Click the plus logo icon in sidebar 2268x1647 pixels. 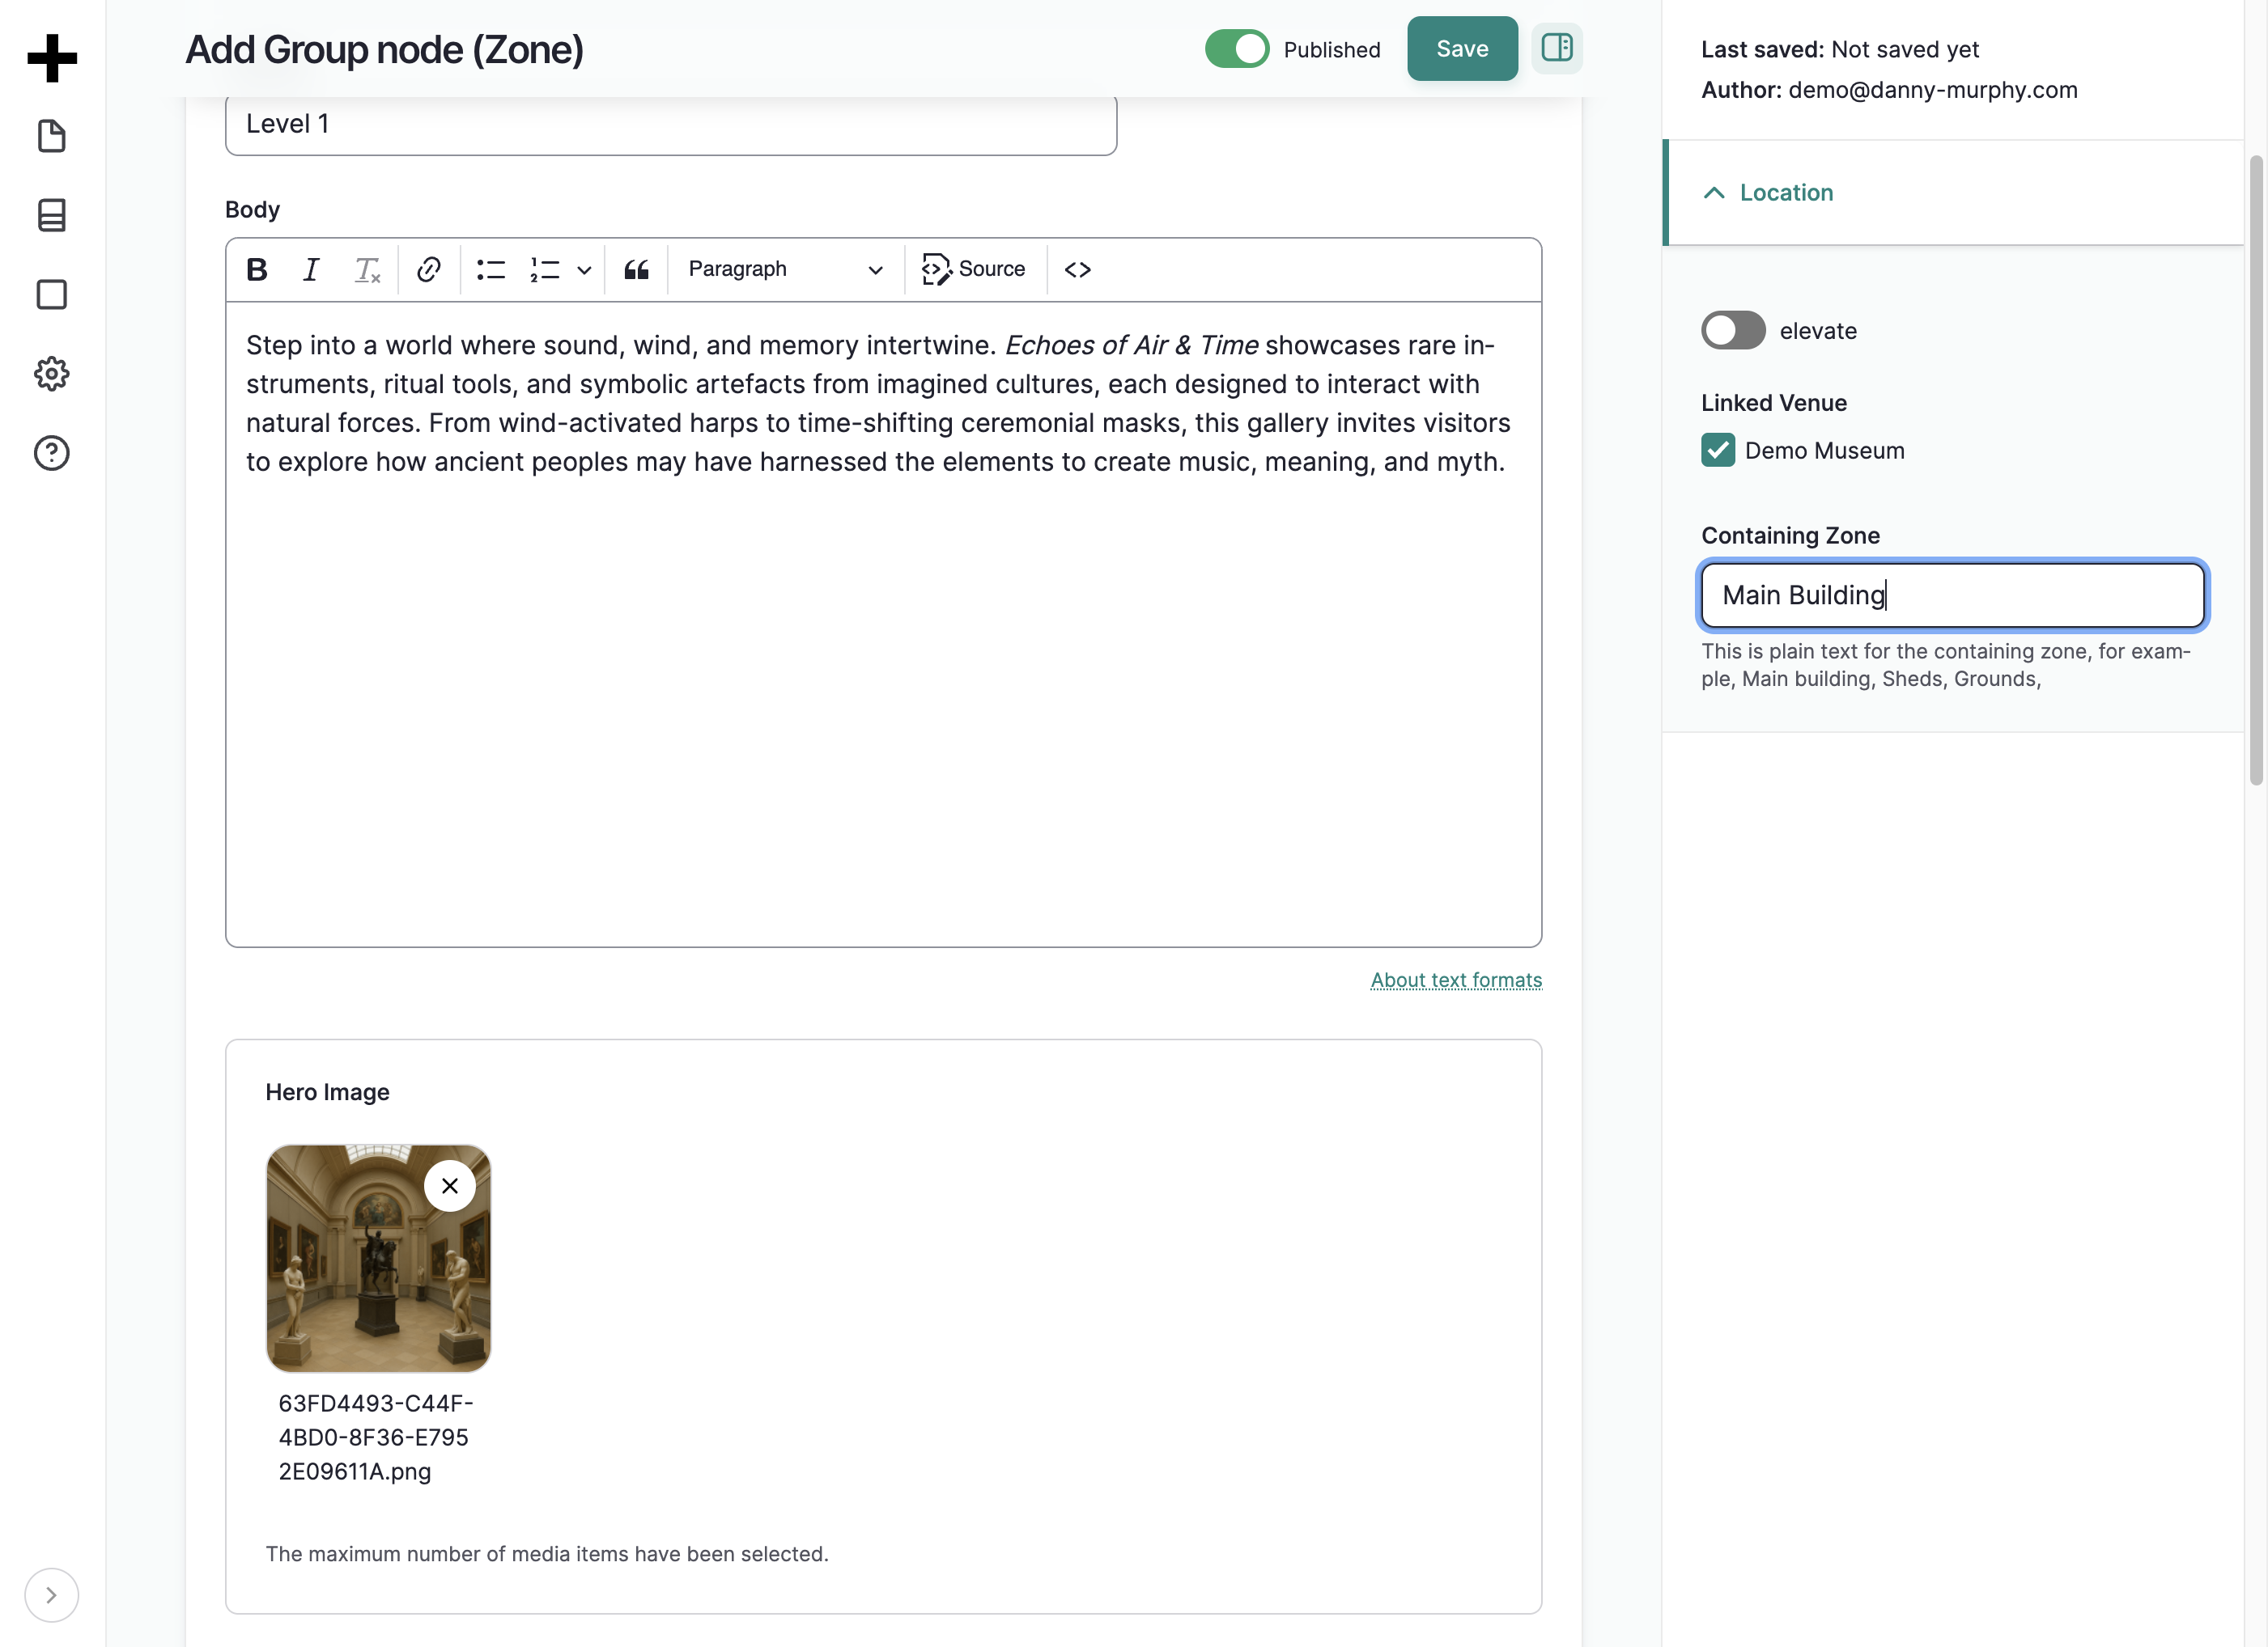pyautogui.click(x=52, y=57)
